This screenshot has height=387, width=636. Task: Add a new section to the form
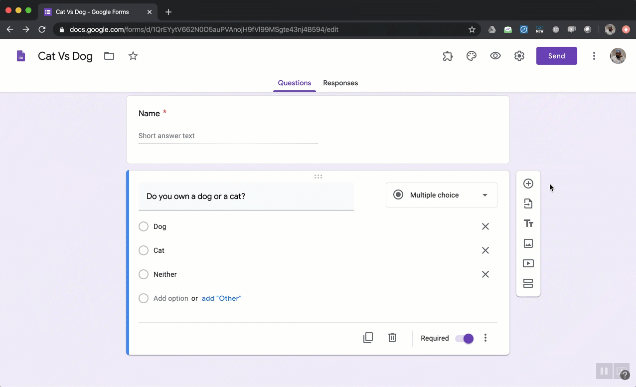pyautogui.click(x=528, y=283)
